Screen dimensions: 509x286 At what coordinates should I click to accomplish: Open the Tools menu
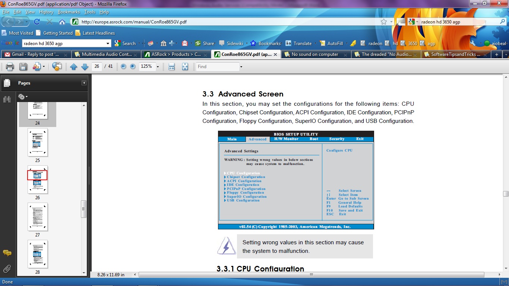click(89, 12)
